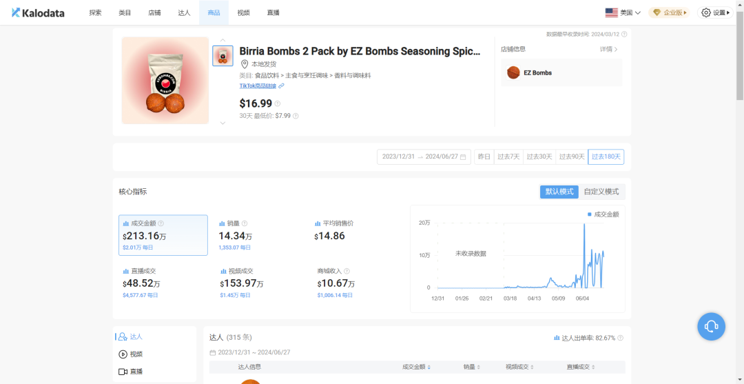Click the info icon next to 商城收入
The height and width of the screenshot is (384, 744).
347,272
